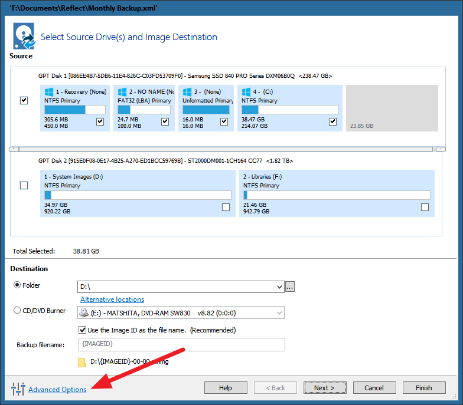Select the Folder destination radio button

pos(17,285)
